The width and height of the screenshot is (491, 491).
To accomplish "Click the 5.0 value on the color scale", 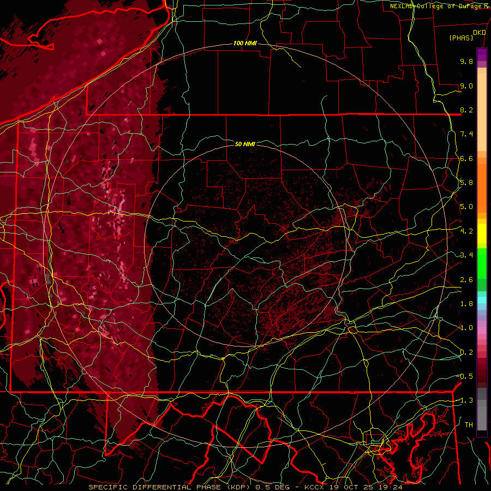I will 466,207.
